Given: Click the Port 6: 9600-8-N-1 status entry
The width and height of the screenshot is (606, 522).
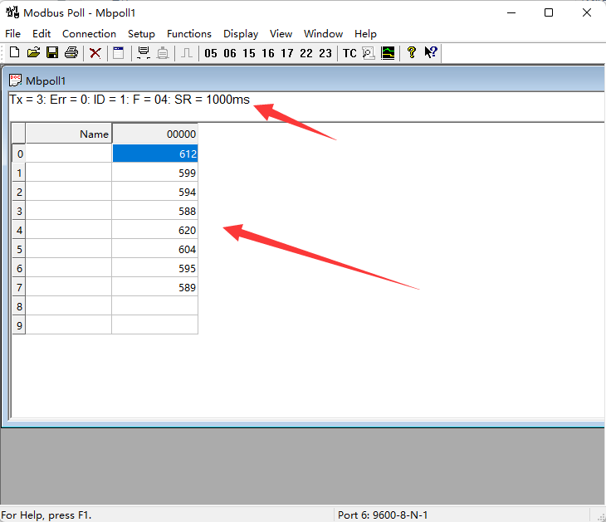Looking at the screenshot, I should coord(383,515).
